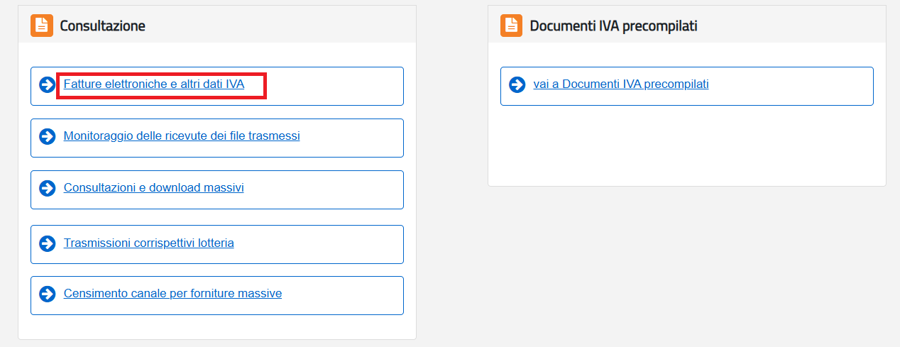
Task: Follow Censimento canale per forniture massive link
Action: (172, 294)
